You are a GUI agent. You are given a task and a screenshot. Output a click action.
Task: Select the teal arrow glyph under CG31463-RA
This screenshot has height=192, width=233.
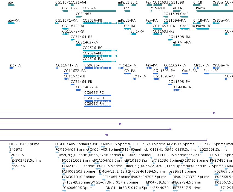tap(79, 45)
